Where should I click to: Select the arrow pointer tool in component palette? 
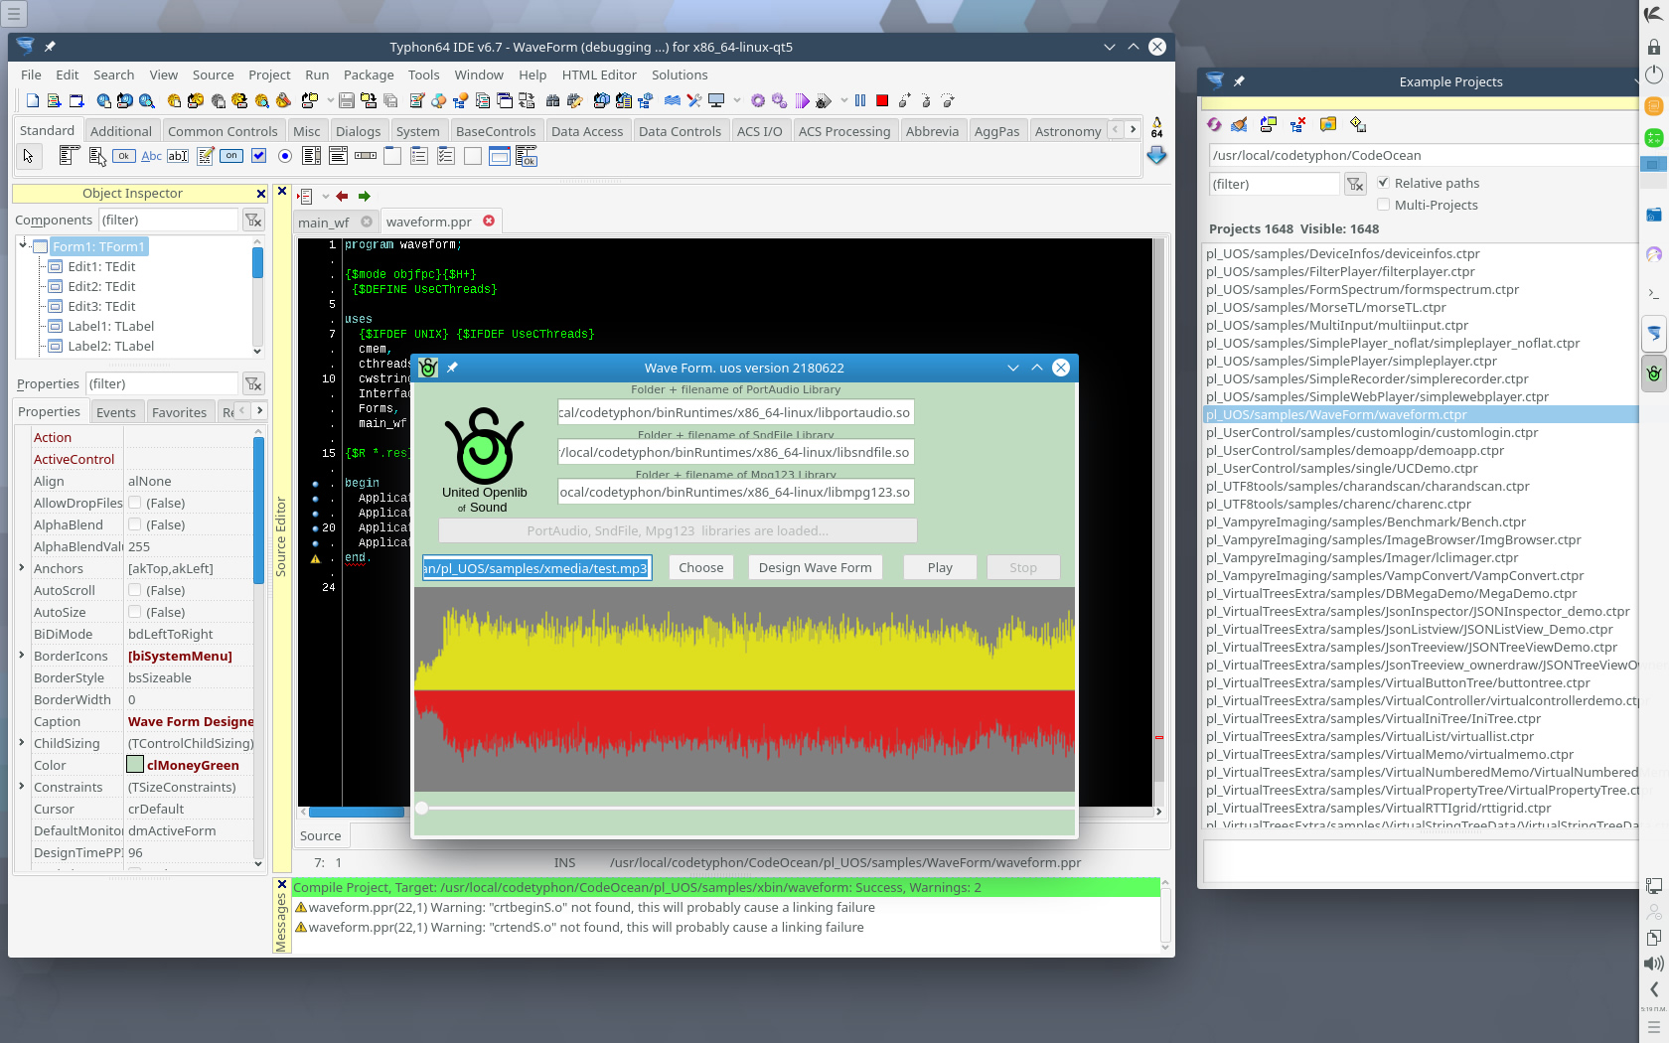(x=28, y=156)
